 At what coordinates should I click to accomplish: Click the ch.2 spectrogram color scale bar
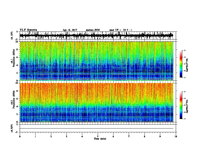(181, 105)
